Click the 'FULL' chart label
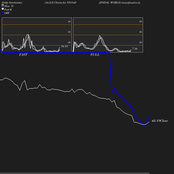 [x=95, y=55]
